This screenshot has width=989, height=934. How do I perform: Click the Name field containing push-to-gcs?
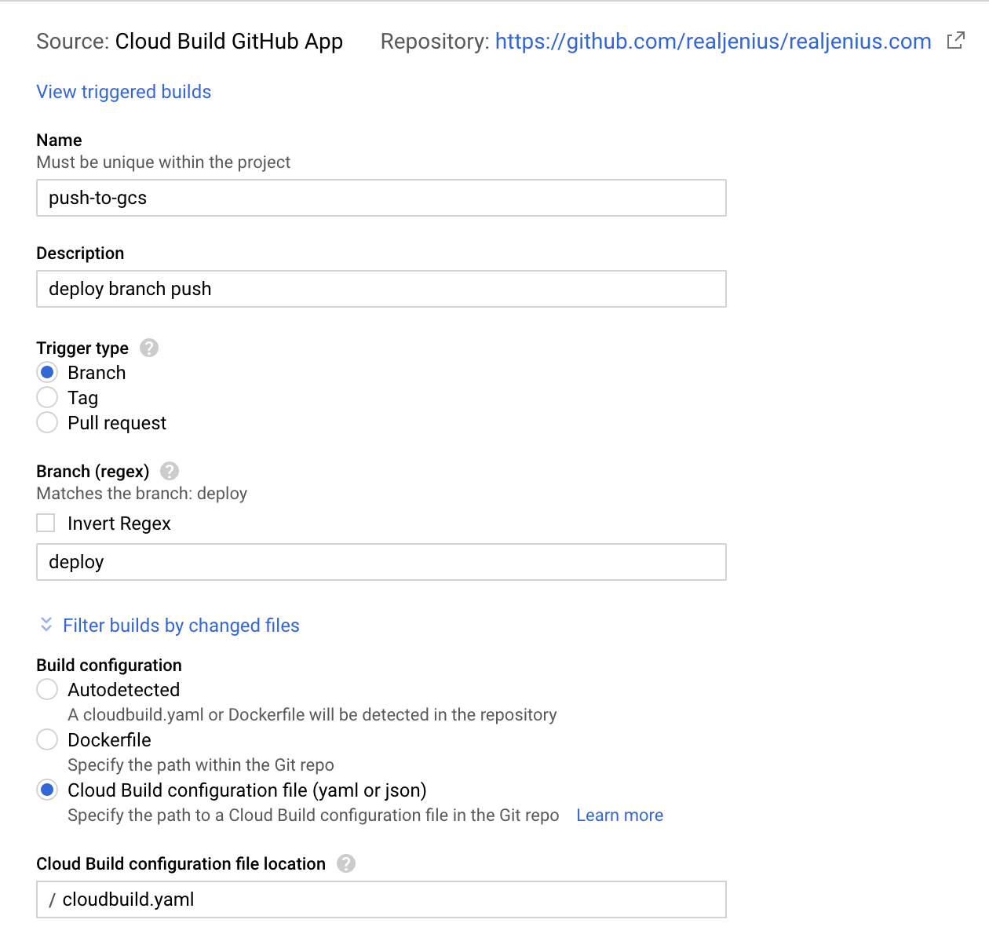click(x=381, y=198)
